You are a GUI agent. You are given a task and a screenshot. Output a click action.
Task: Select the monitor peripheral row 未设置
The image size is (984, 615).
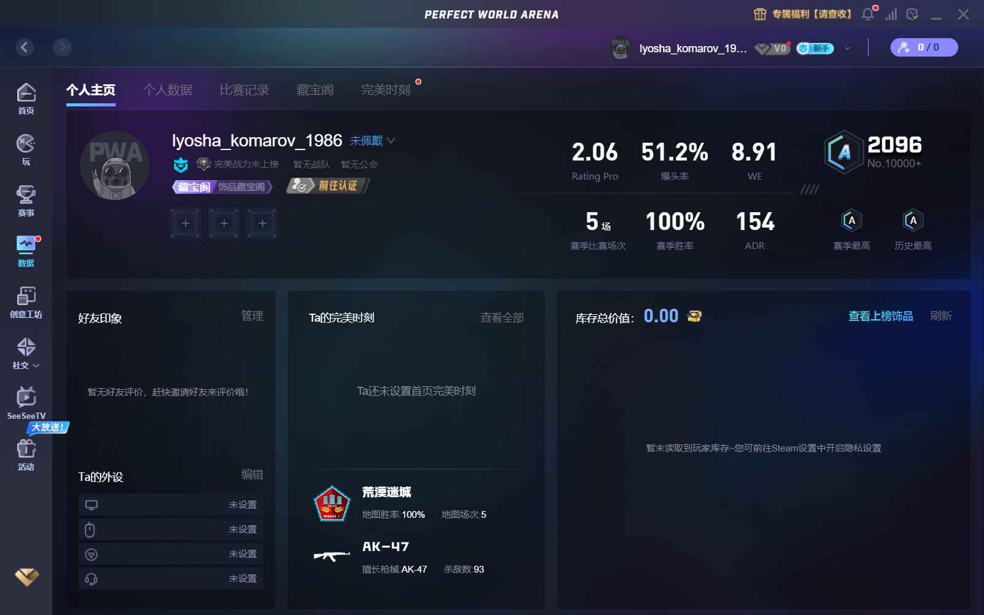(171, 505)
